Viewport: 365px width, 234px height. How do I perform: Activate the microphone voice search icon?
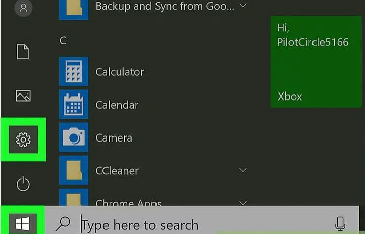340,224
